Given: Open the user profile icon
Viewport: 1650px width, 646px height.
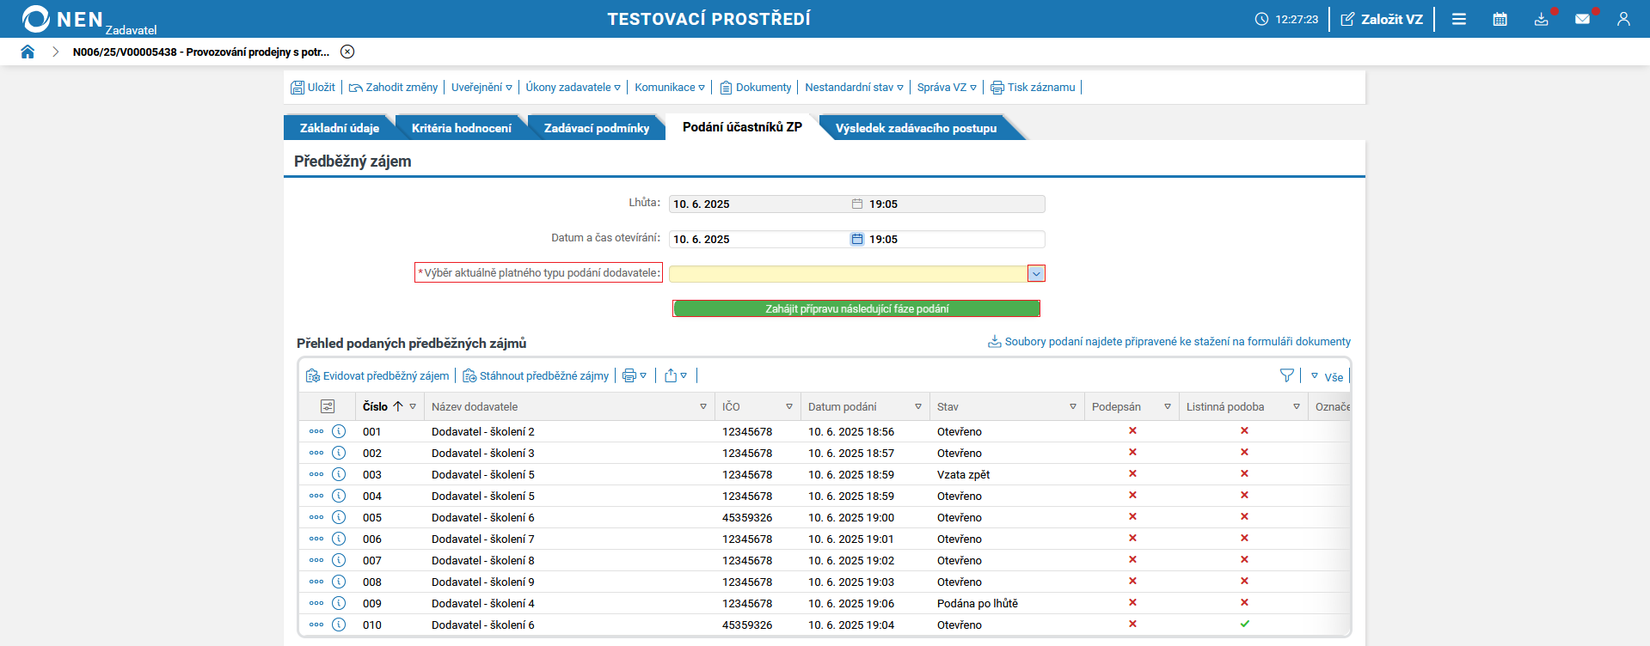Looking at the screenshot, I should pyautogui.click(x=1623, y=19).
